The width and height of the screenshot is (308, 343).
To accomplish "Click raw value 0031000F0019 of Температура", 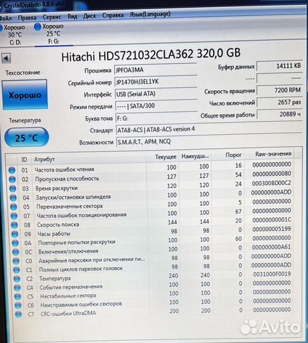I will [x=272, y=274].
